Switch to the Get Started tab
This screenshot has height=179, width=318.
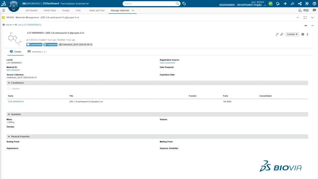pos(31,11)
